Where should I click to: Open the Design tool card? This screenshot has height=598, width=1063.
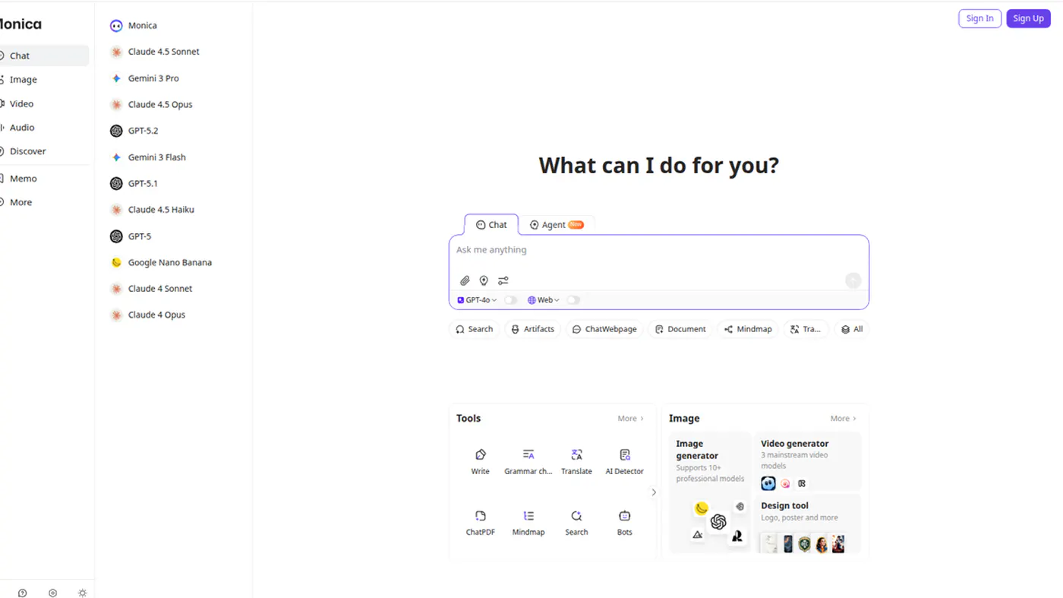[807, 524]
